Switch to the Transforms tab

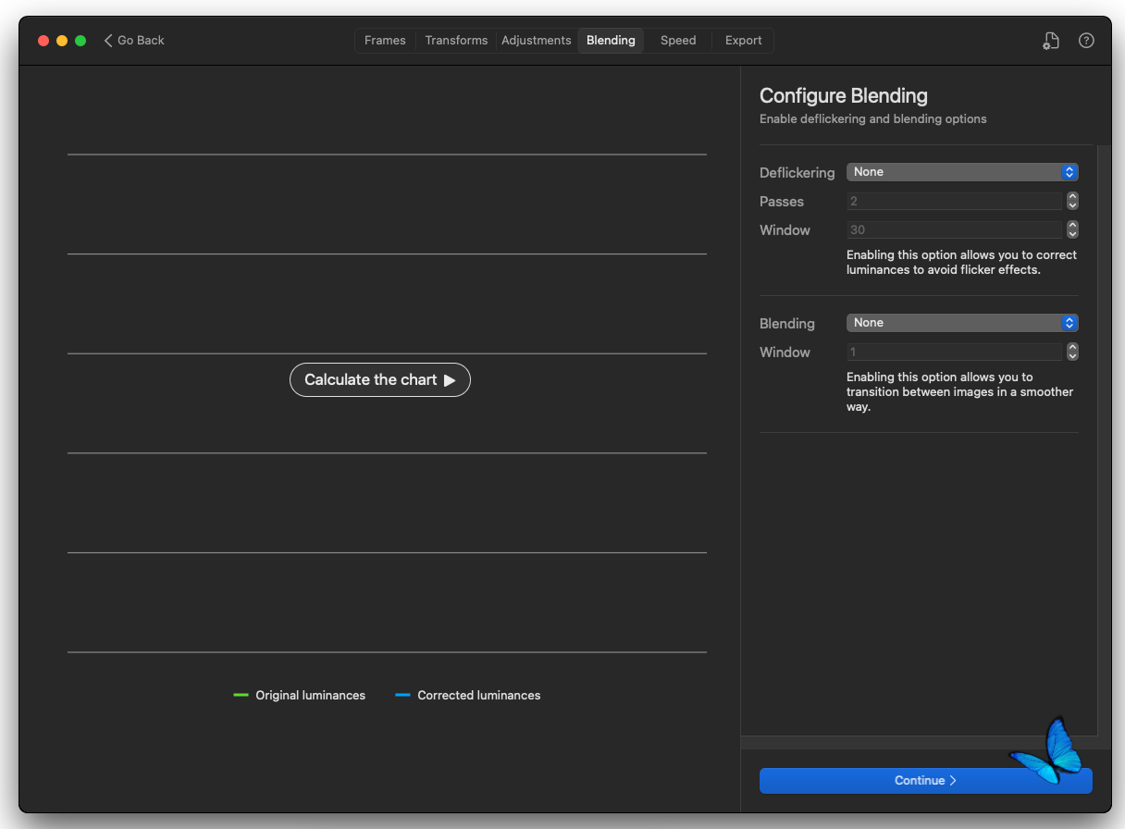click(x=456, y=41)
